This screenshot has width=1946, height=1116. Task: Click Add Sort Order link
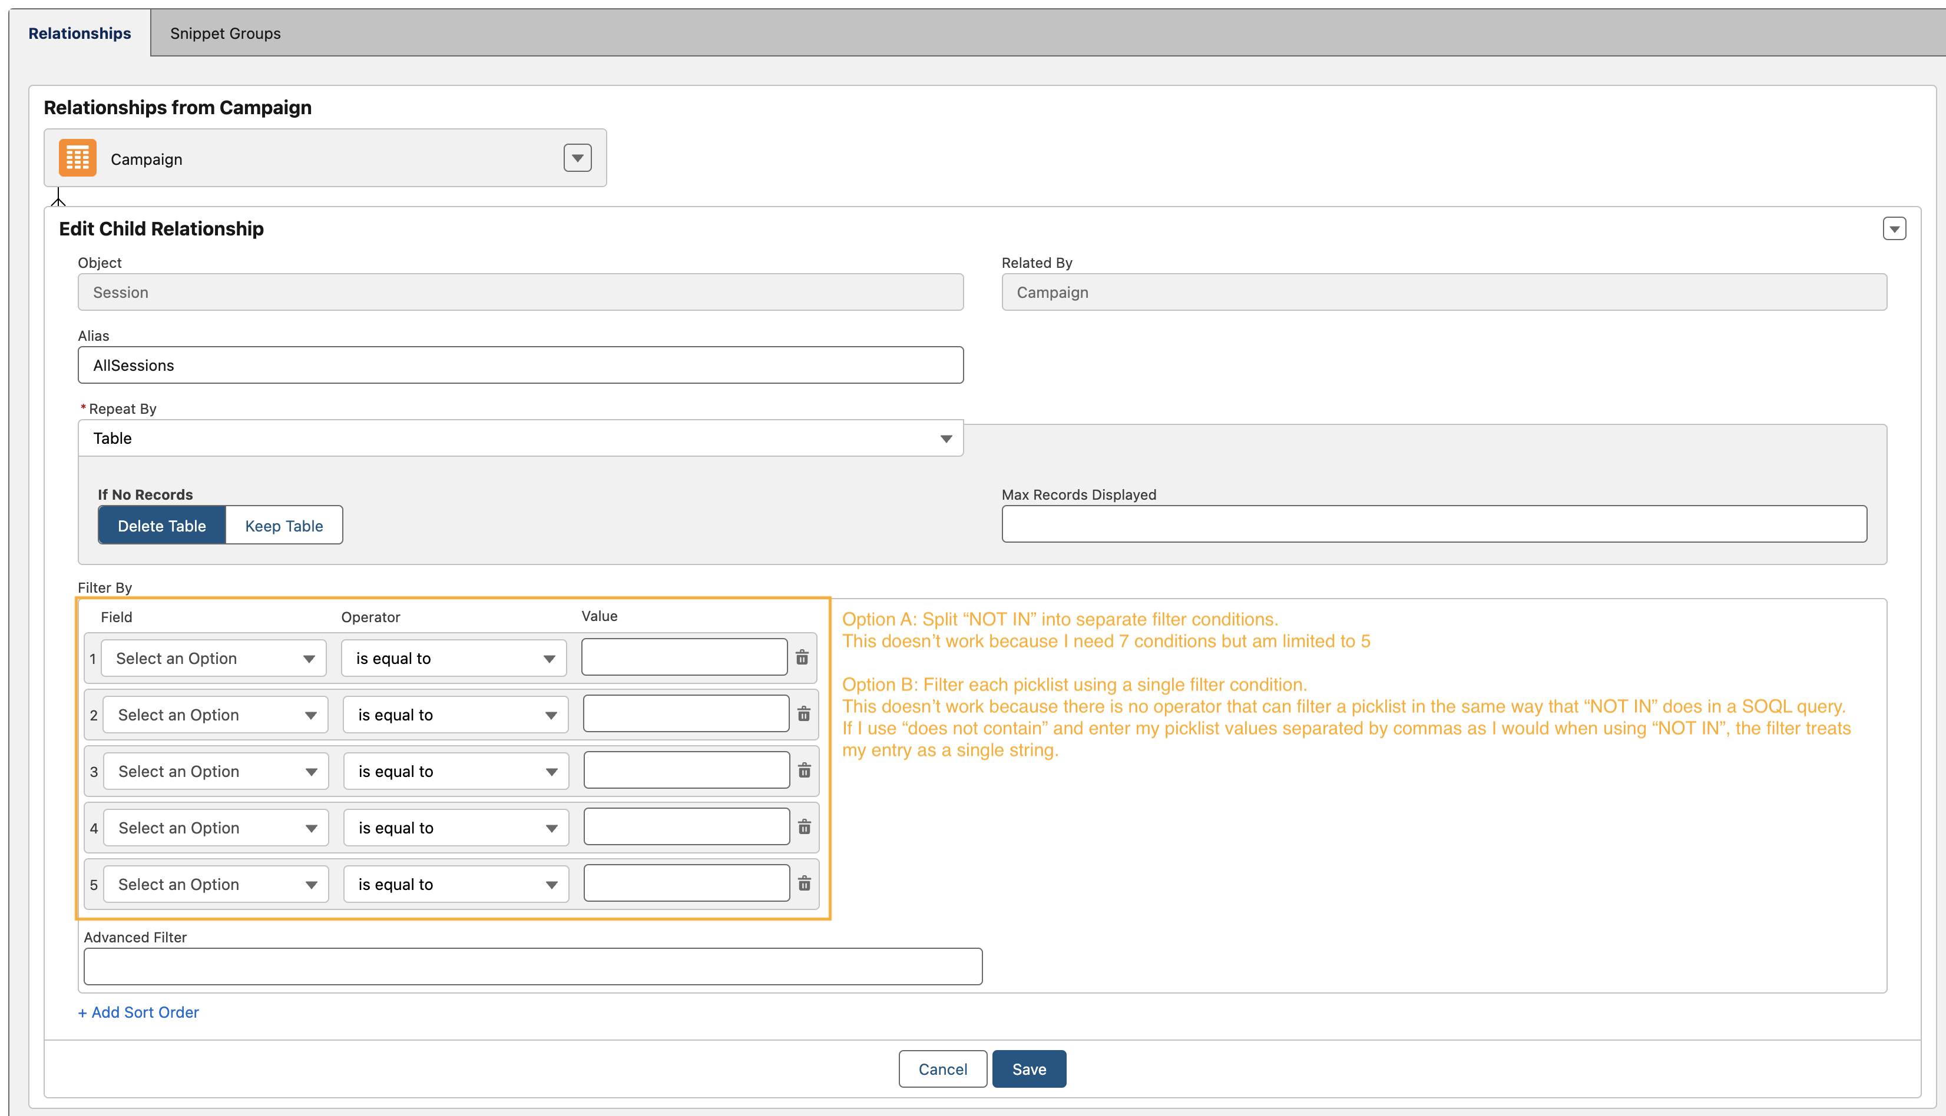pos(138,1012)
